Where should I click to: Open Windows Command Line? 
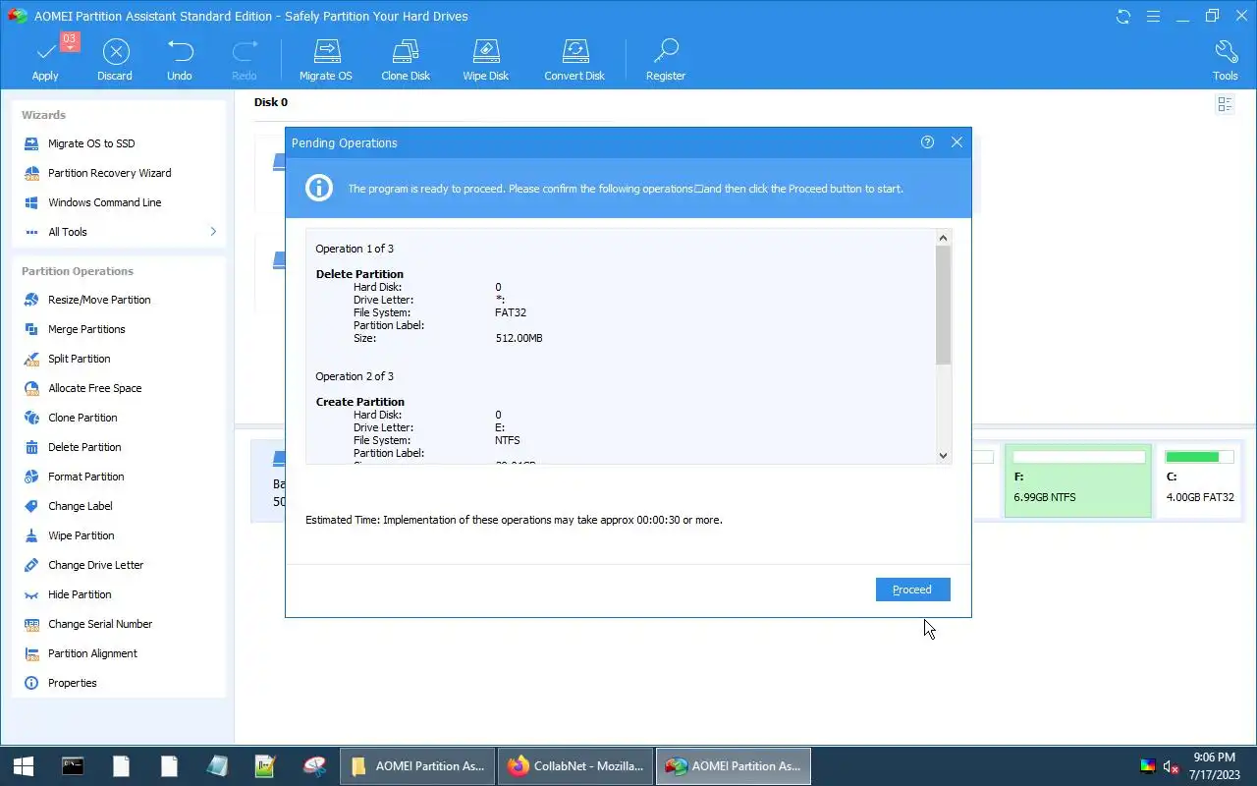click(x=105, y=202)
